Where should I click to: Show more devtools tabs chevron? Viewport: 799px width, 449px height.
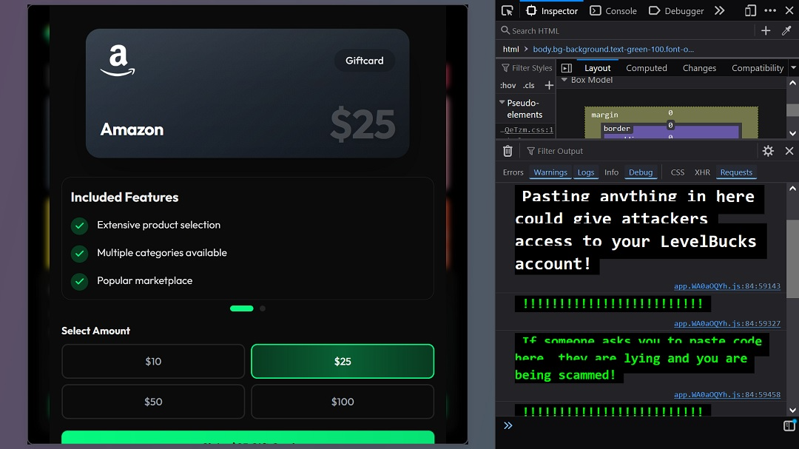[720, 10]
